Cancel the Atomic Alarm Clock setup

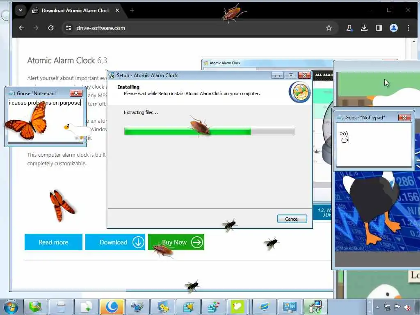(x=292, y=219)
